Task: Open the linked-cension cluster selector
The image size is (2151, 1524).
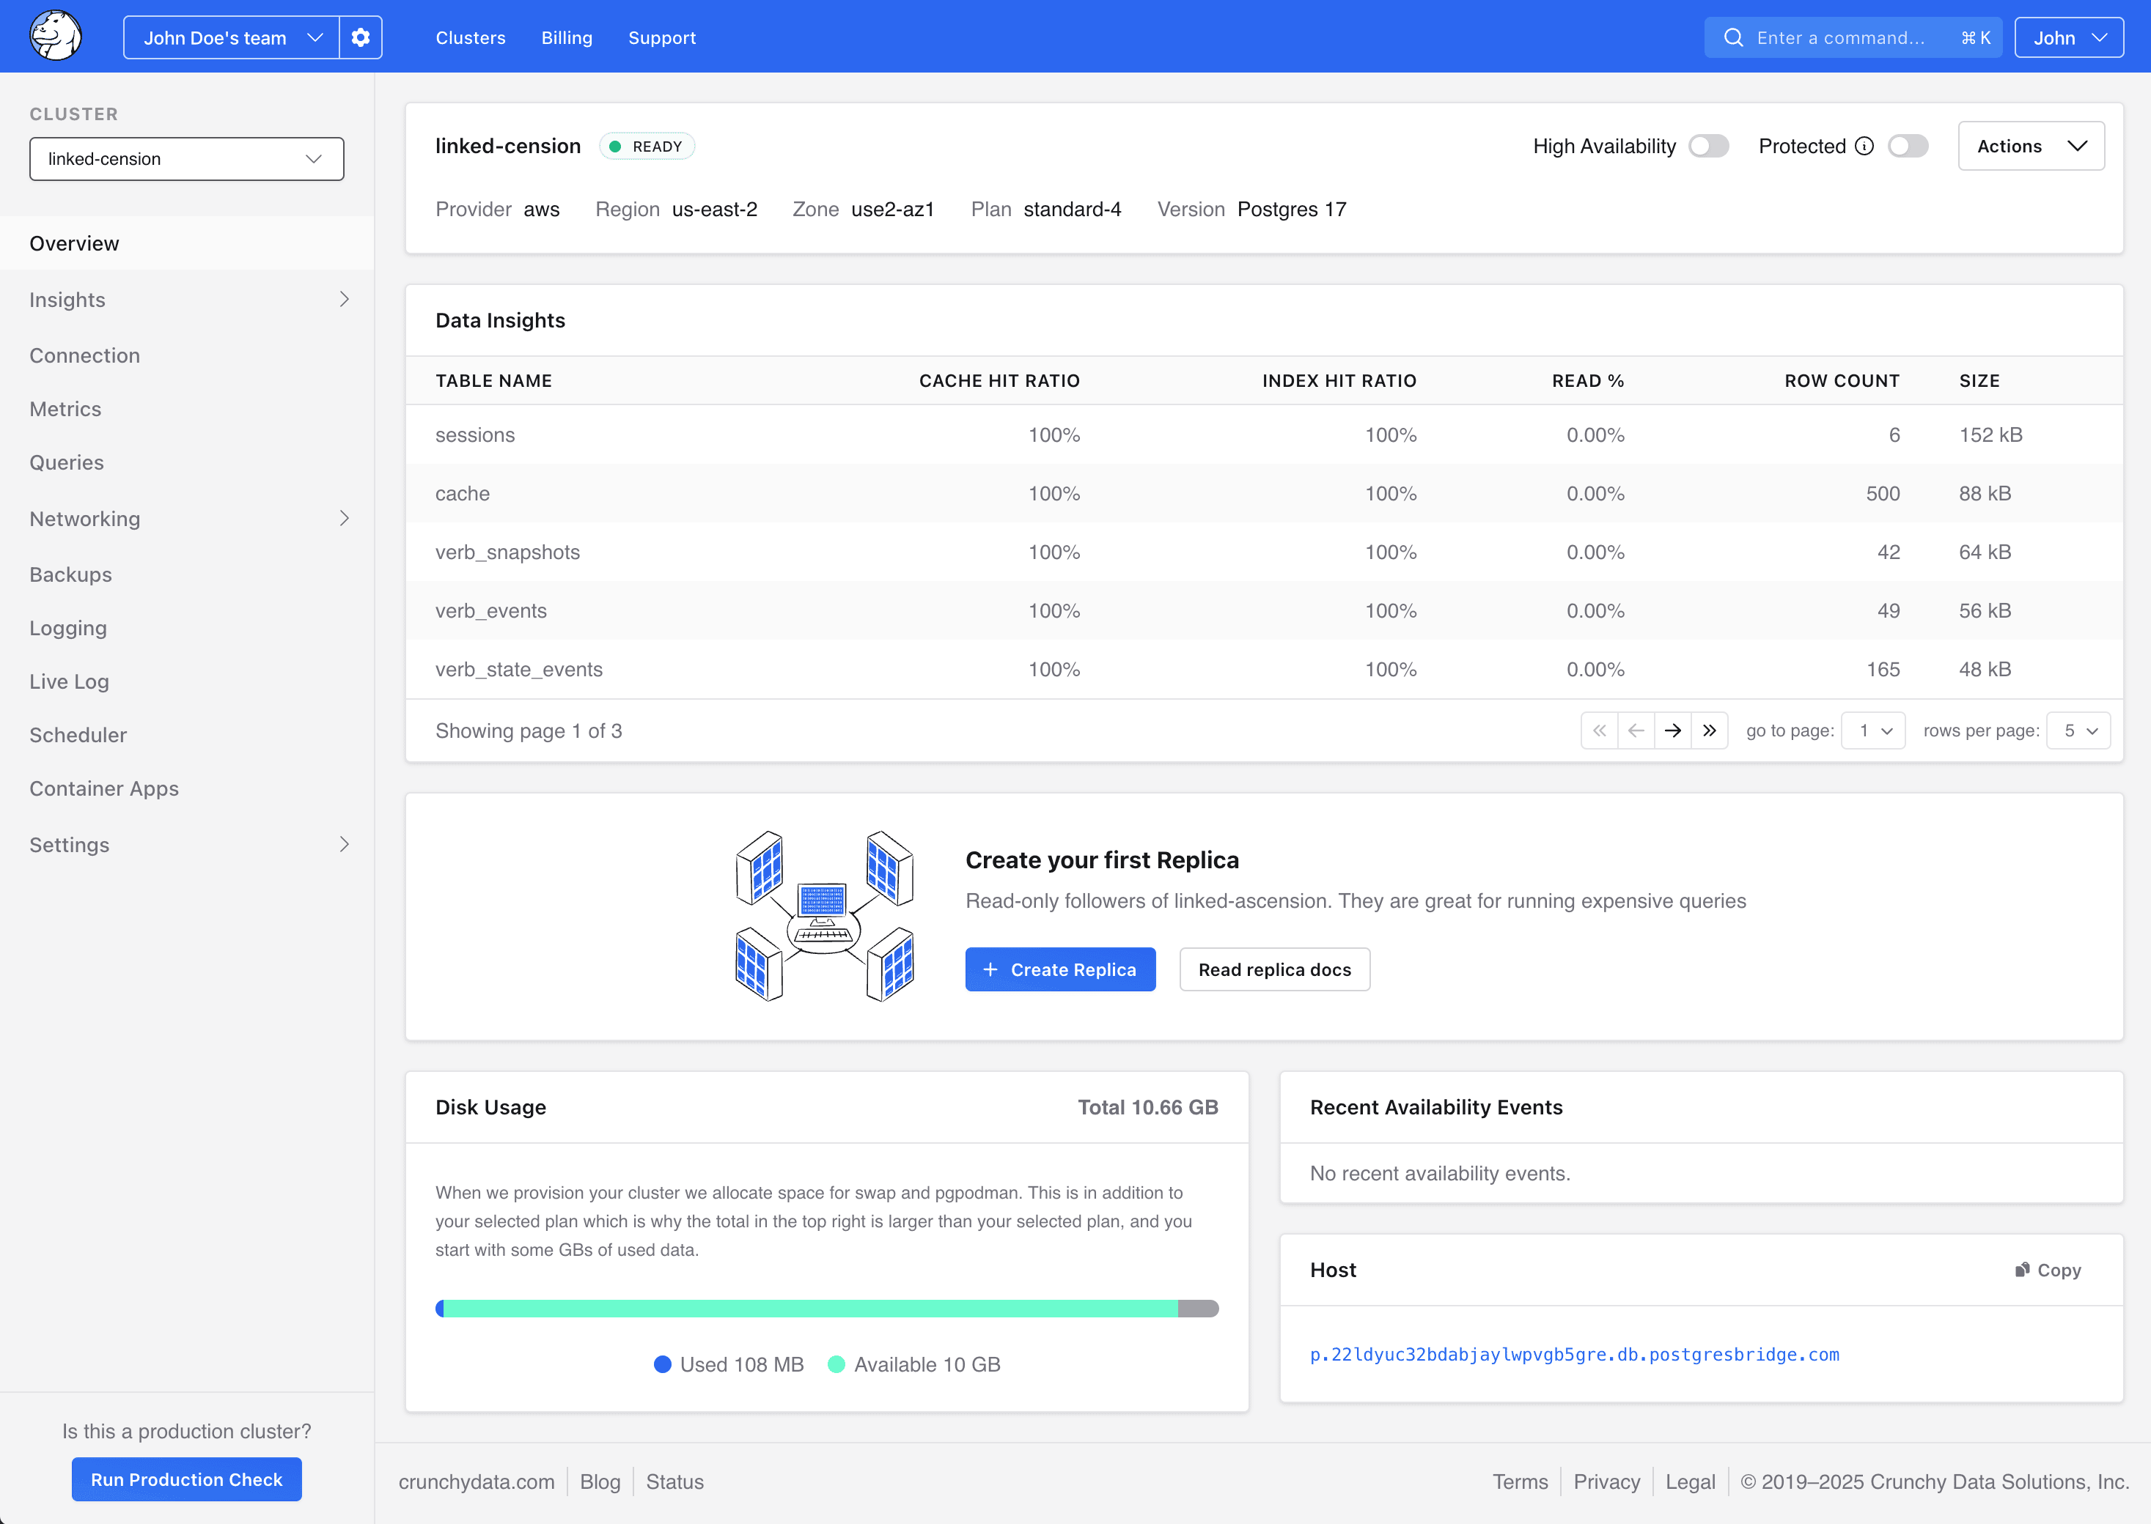Action: tap(186, 158)
